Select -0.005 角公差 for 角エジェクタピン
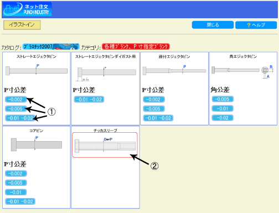 [x=223, y=99]
